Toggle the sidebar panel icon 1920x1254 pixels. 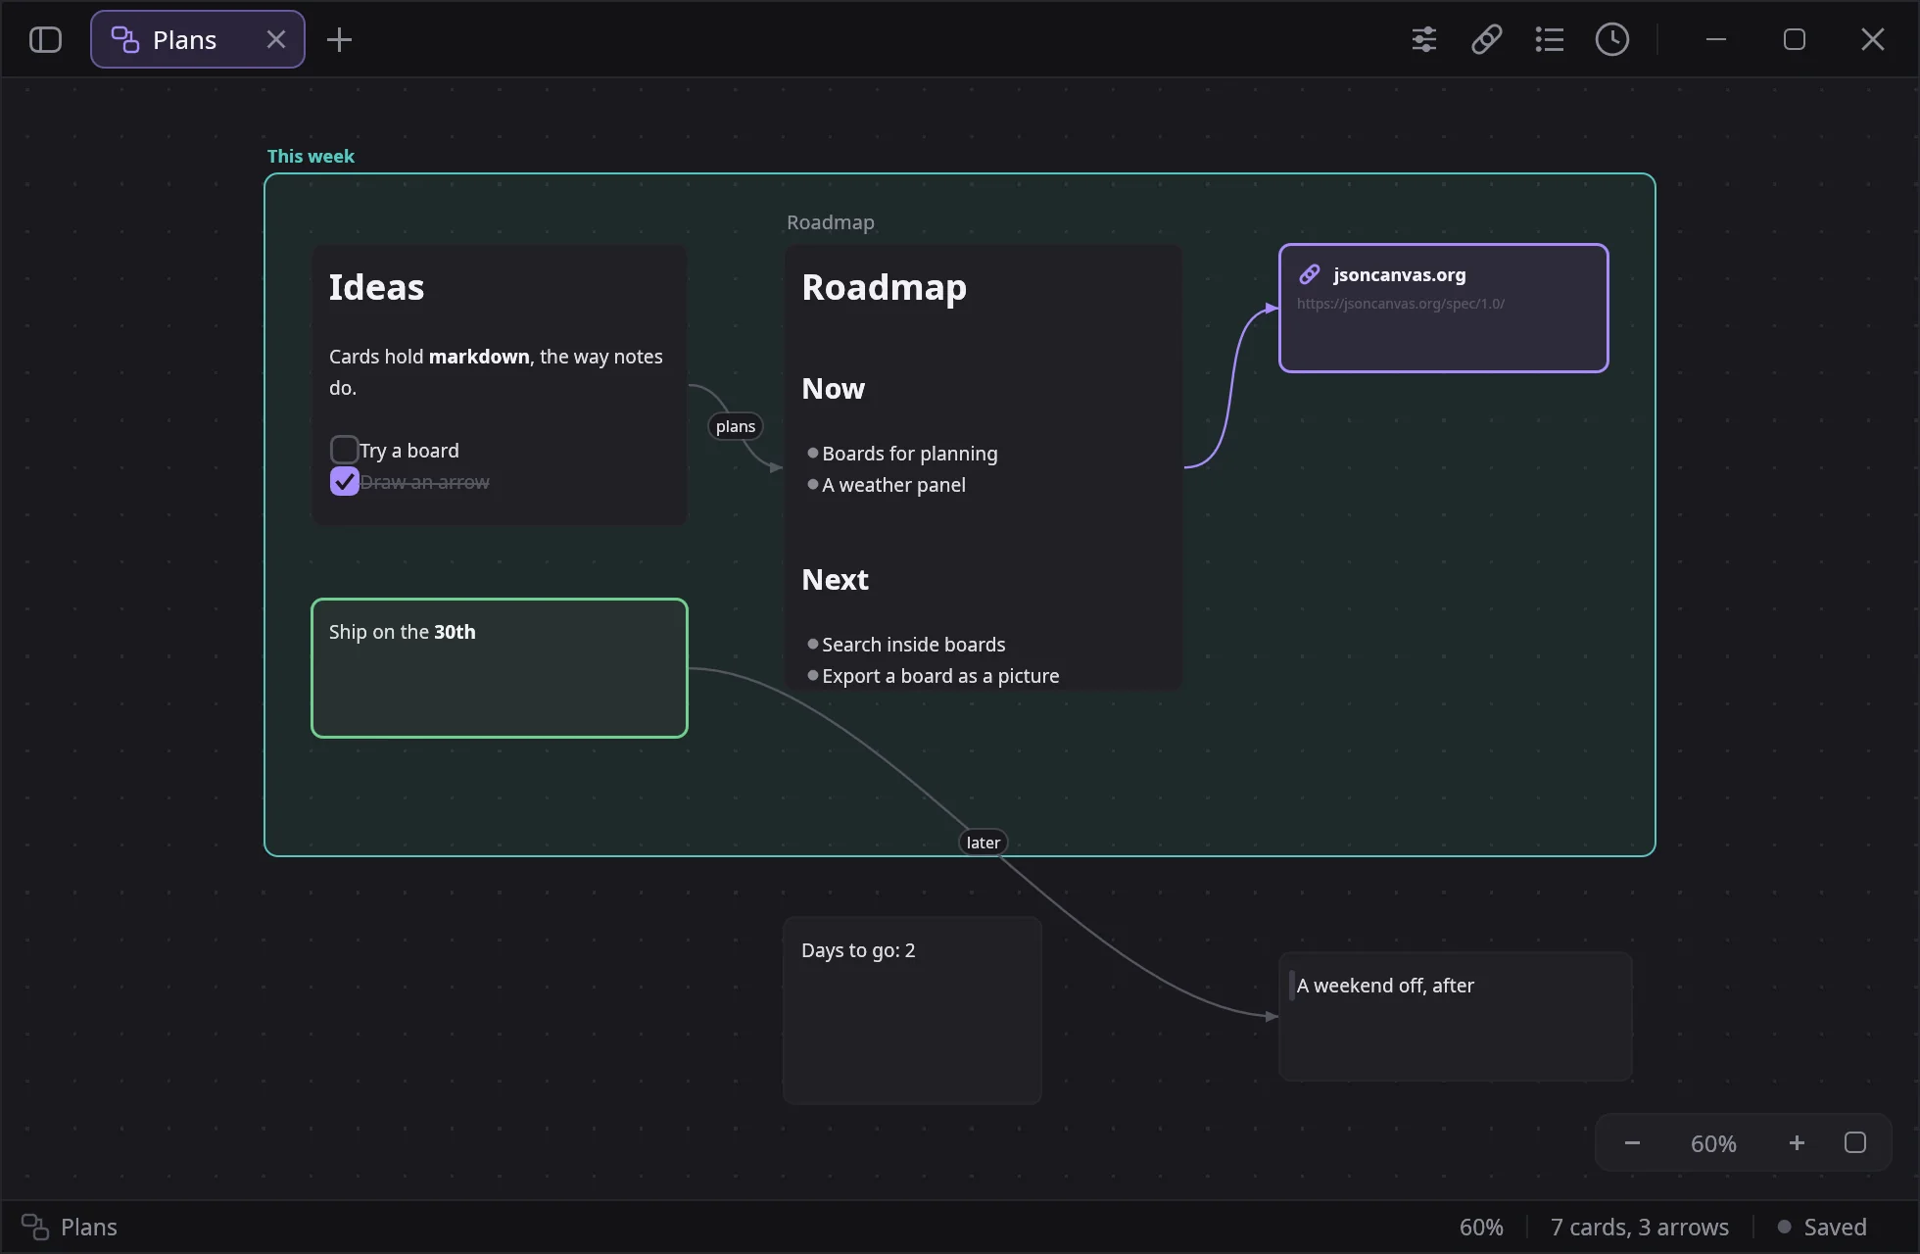pos(45,39)
